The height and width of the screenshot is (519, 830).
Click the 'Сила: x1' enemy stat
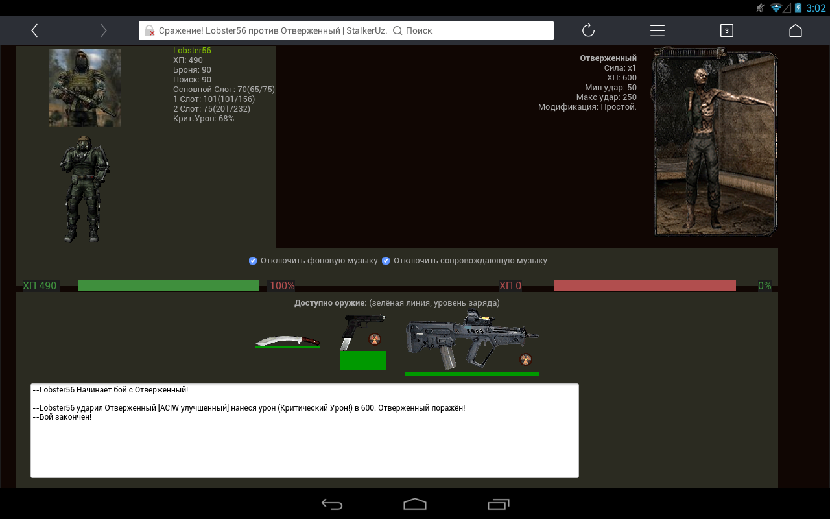pyautogui.click(x=620, y=68)
